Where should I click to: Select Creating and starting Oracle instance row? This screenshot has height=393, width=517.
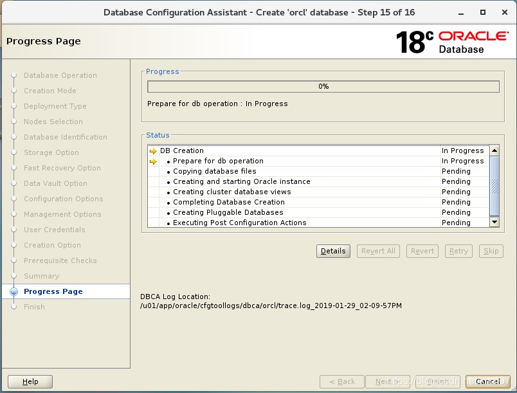point(318,181)
